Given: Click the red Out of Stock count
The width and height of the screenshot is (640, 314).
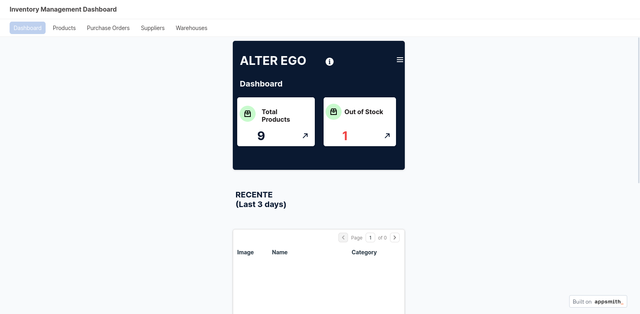Looking at the screenshot, I should click(345, 136).
